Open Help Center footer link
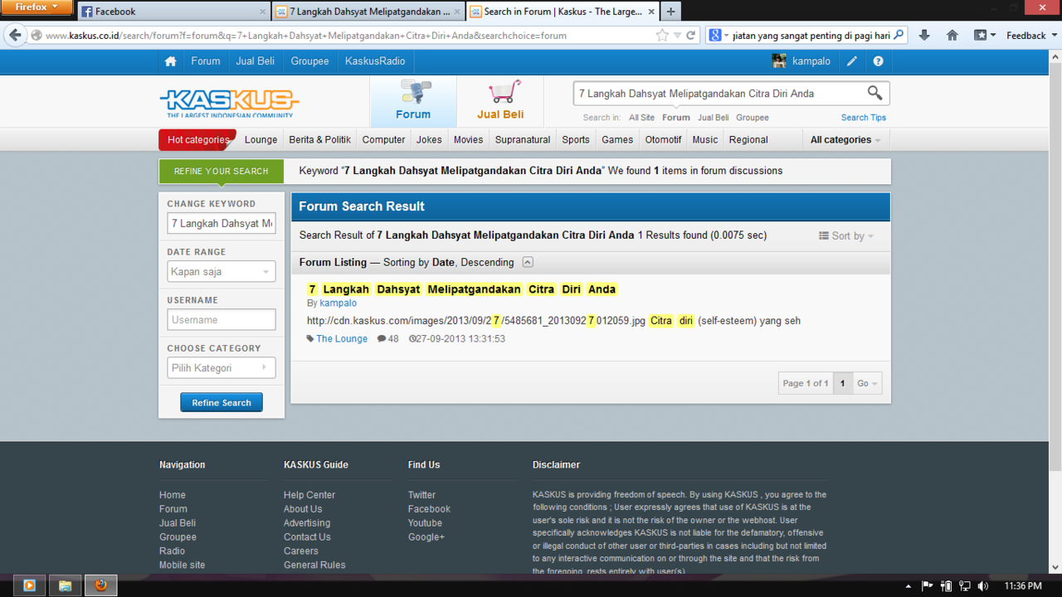Screen dimensions: 1062x597 pyautogui.click(x=309, y=495)
